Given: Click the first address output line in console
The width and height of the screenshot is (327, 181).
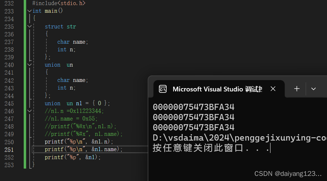Looking at the screenshot, I should 194,107.
